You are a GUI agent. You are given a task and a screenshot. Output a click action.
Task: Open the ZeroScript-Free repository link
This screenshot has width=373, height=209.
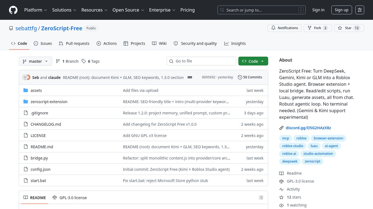(62, 28)
